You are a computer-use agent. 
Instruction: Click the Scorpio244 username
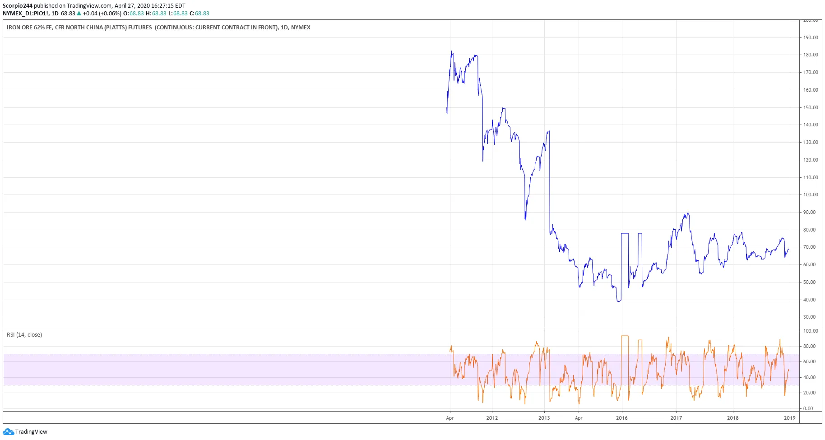click(x=18, y=6)
